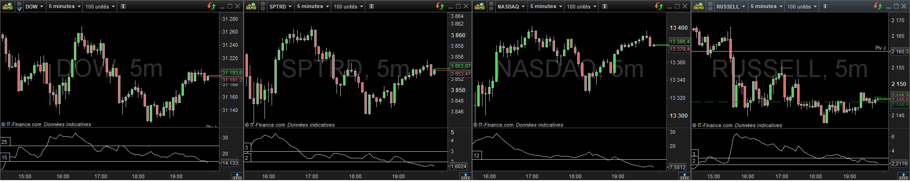
Task: Click the red-green trading arrows on NASDAQ chart
Action: 659,6
